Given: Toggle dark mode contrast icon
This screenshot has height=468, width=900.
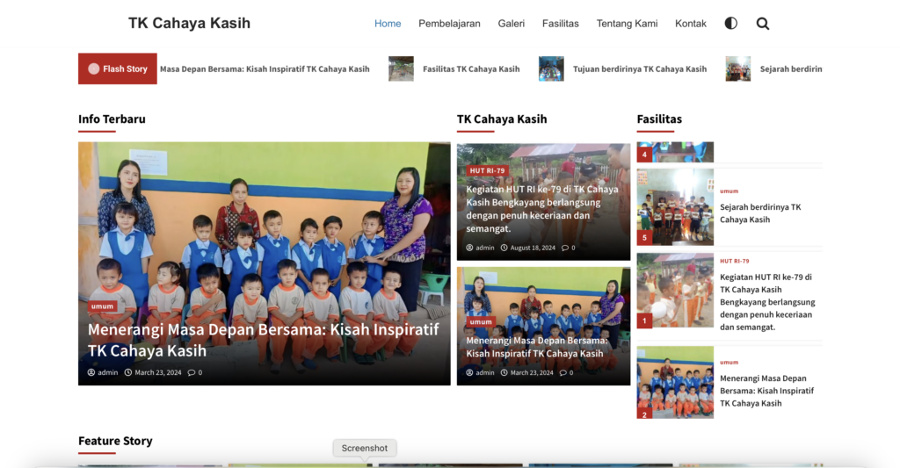Looking at the screenshot, I should pyautogui.click(x=730, y=24).
